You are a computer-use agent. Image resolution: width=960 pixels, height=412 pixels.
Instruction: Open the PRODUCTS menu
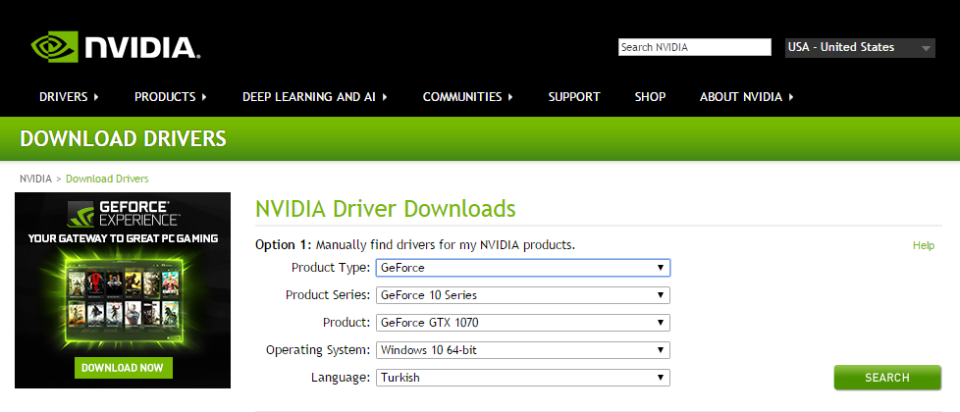(x=171, y=97)
